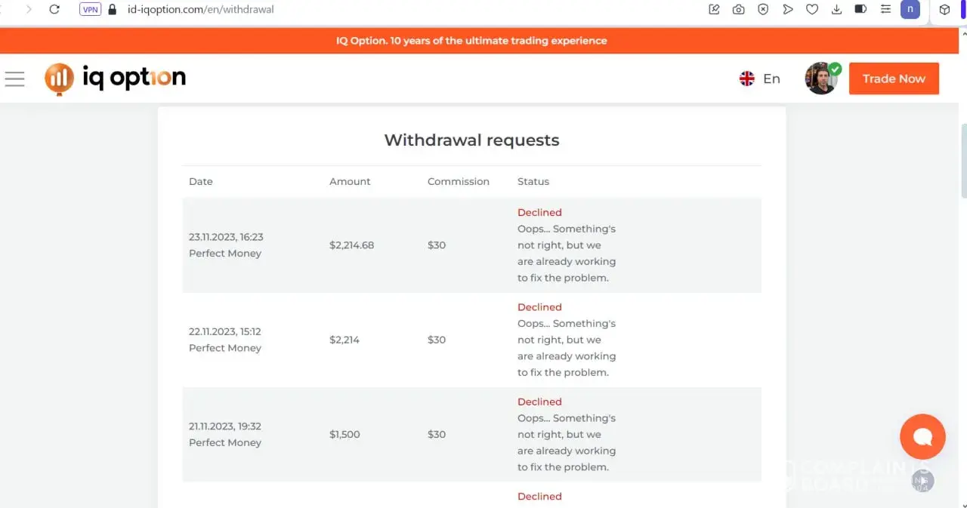
Task: Open the orange live chat bubble
Action: [x=922, y=436]
